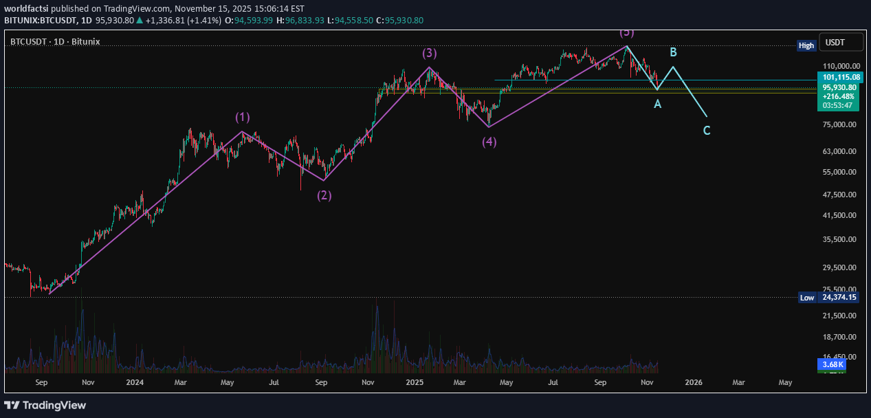Click the TradingView logo icon
This screenshot has height=418, width=871.
(x=13, y=405)
